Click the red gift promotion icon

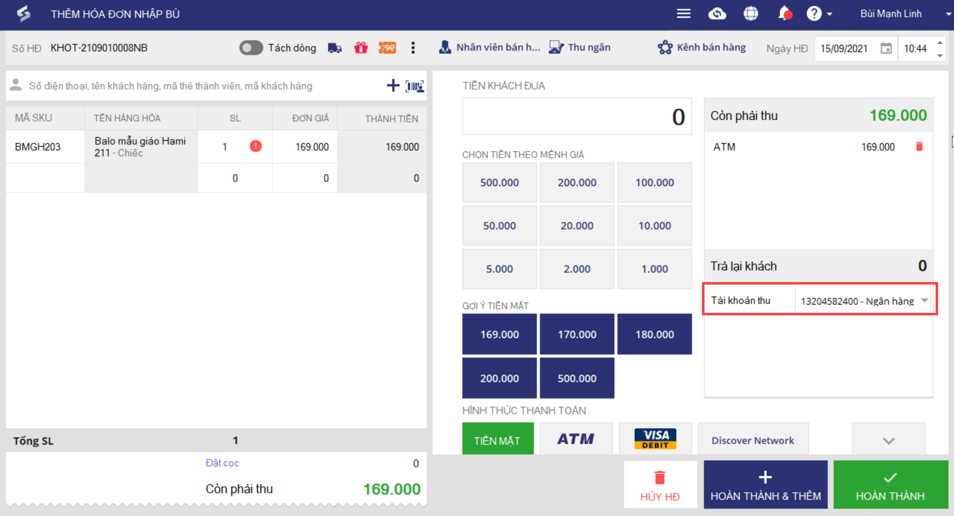tap(361, 48)
